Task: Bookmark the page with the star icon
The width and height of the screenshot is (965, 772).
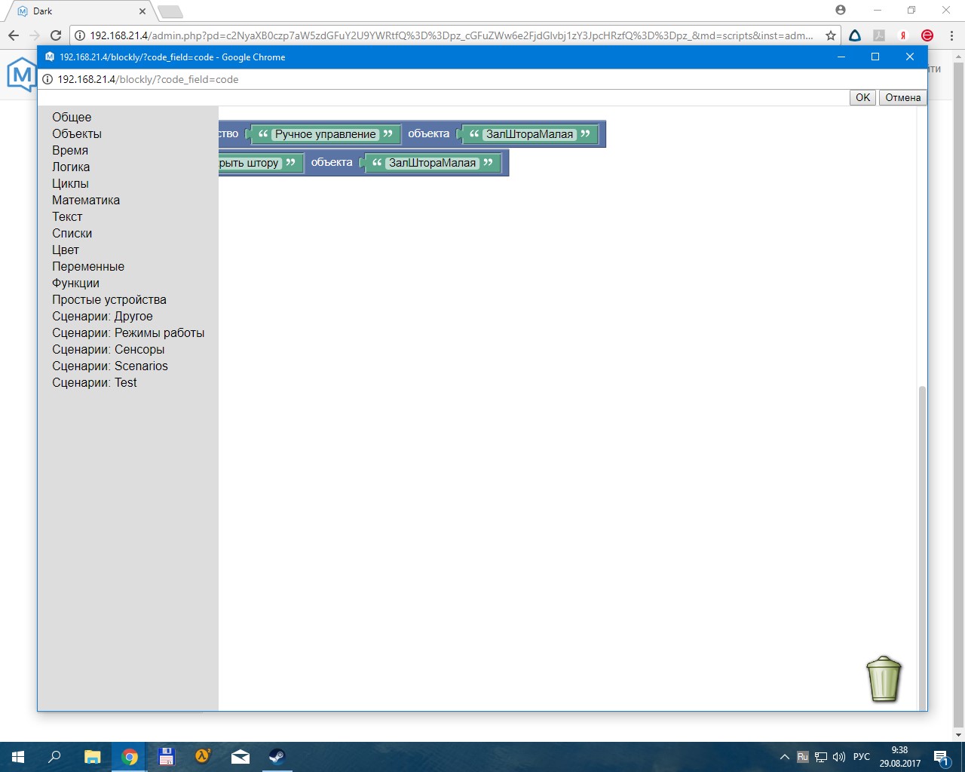Action: coord(831,35)
